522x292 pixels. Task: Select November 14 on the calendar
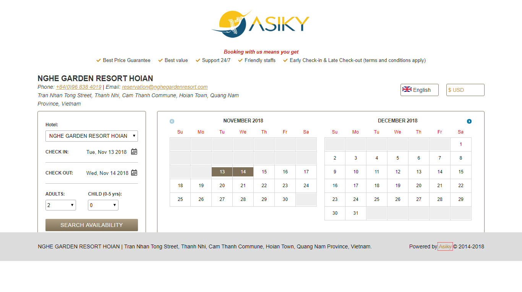tap(243, 171)
